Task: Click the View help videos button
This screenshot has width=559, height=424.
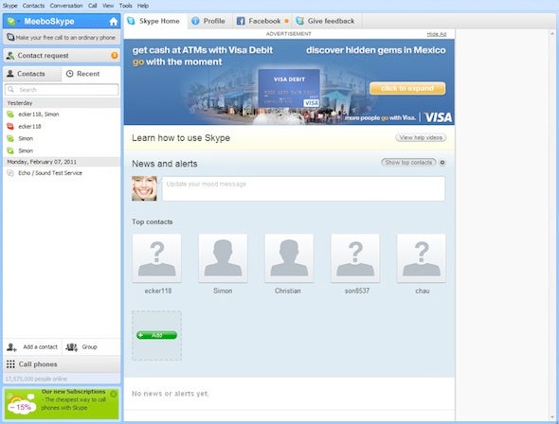Action: pos(421,138)
